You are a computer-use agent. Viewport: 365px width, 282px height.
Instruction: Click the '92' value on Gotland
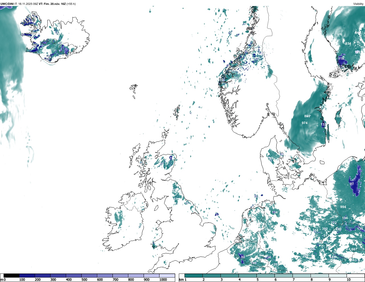[x=338, y=116]
